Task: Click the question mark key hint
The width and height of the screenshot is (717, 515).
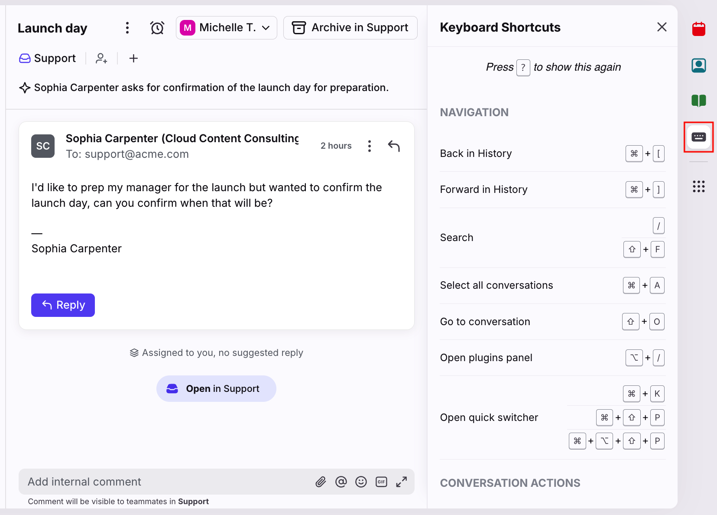Action: point(523,68)
